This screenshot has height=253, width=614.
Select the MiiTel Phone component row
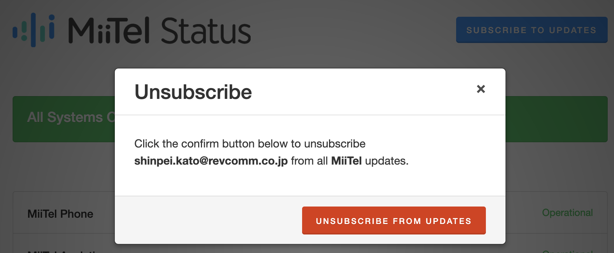click(x=64, y=212)
